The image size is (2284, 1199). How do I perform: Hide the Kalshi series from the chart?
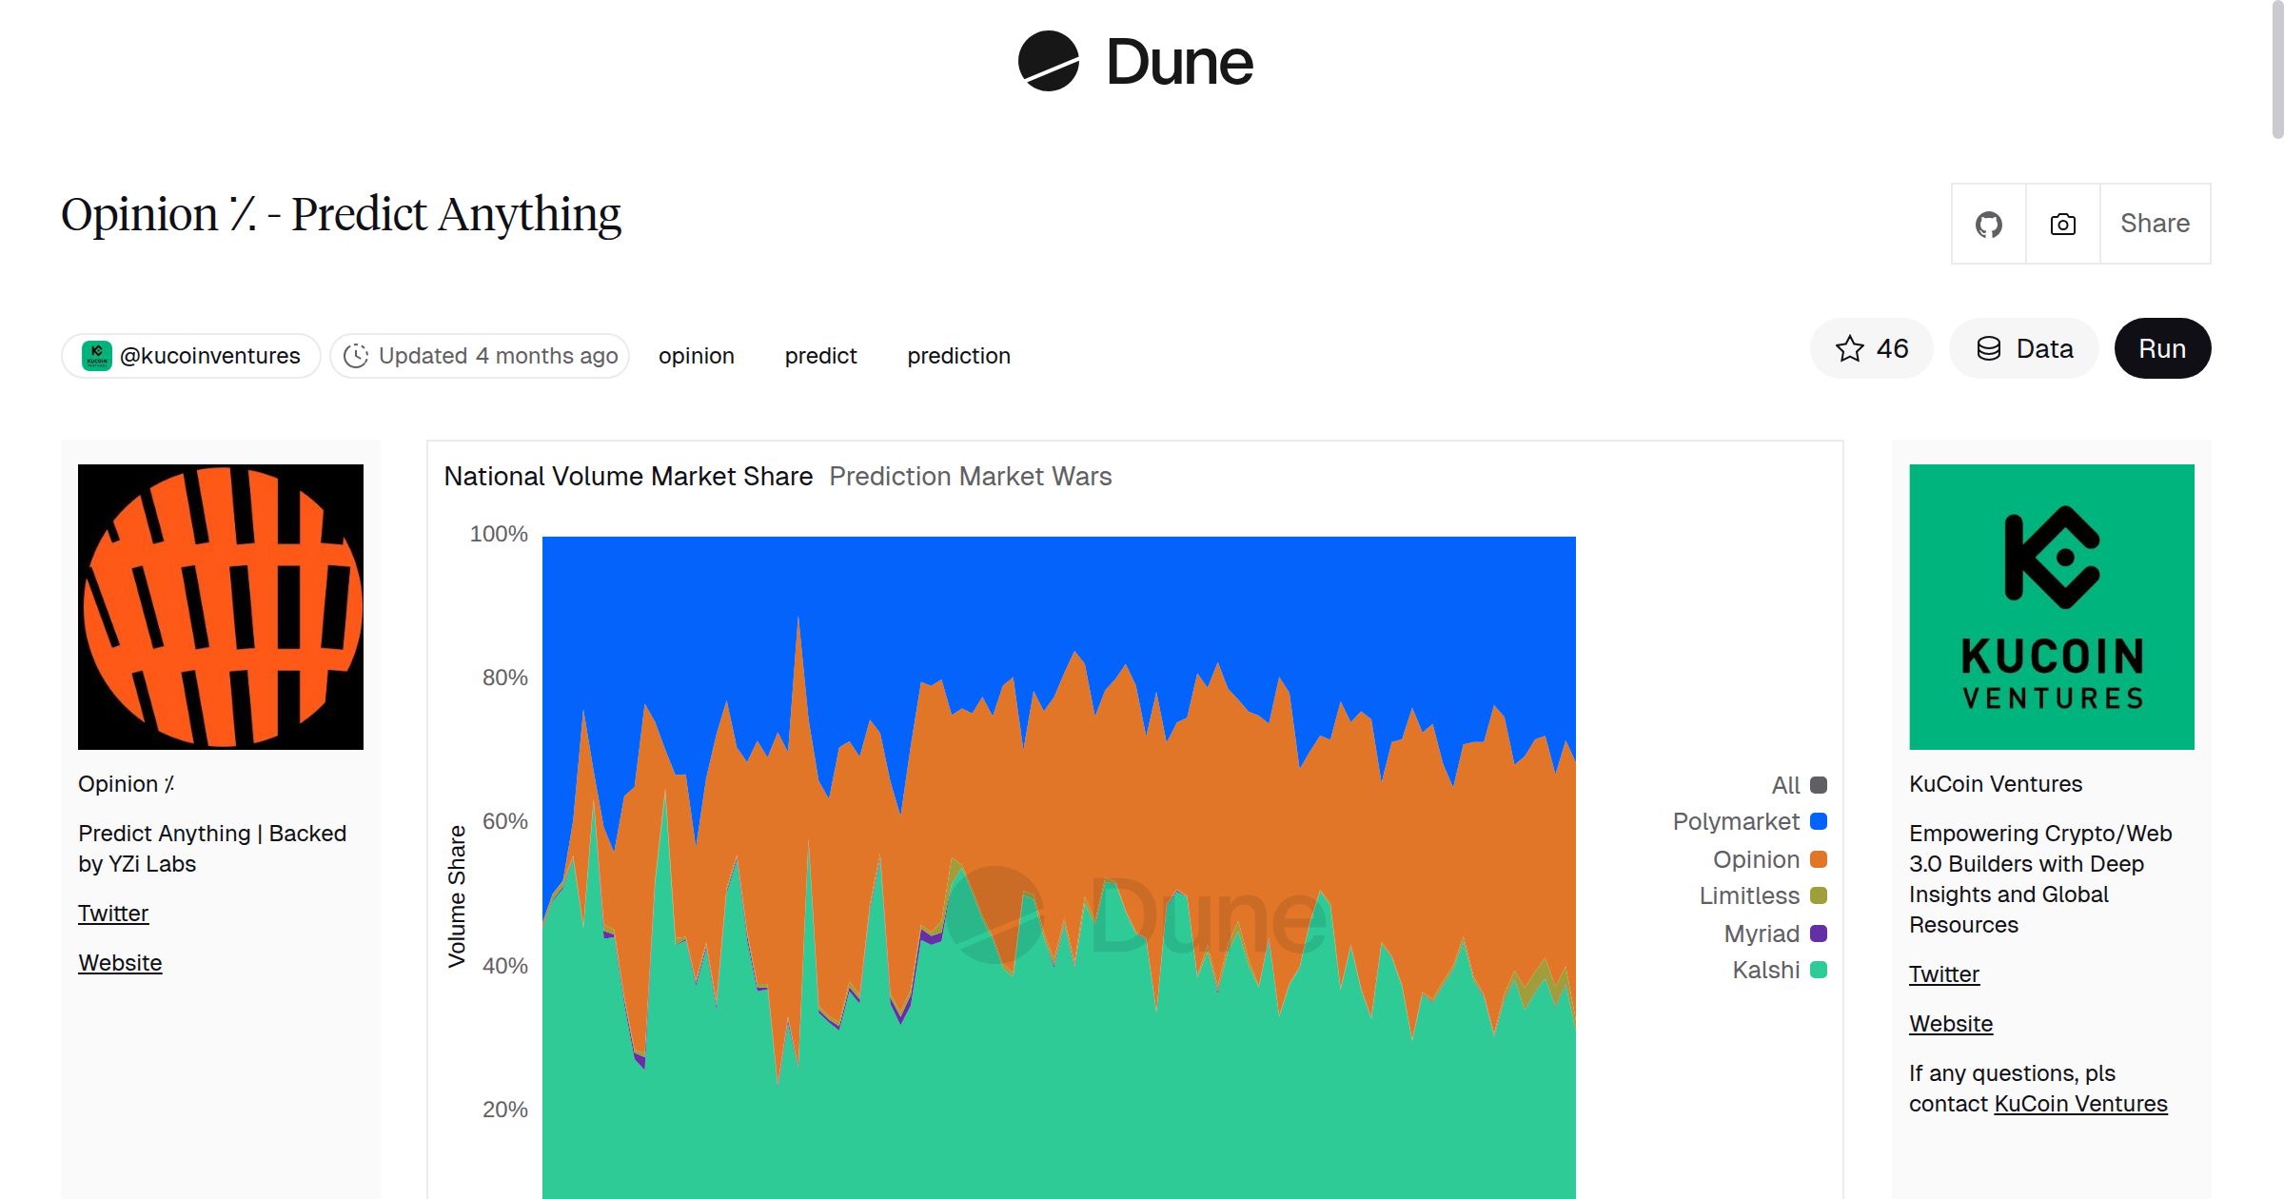[1764, 970]
